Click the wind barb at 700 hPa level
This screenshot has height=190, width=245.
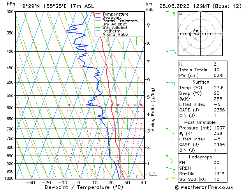pyautogui.click(x=170, y=132)
